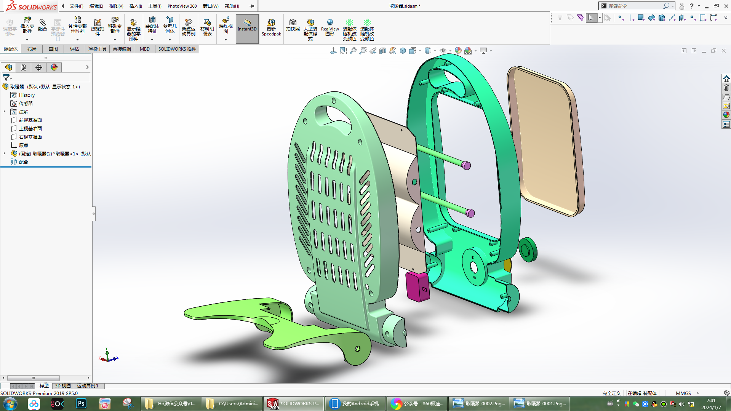Image resolution: width=731 pixels, height=411 pixels.
Task: Expand the 注解 tree node
Action: pos(5,112)
